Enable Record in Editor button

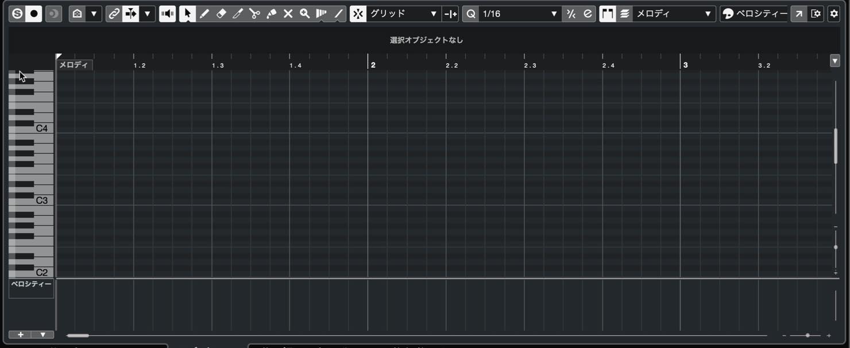pos(34,14)
